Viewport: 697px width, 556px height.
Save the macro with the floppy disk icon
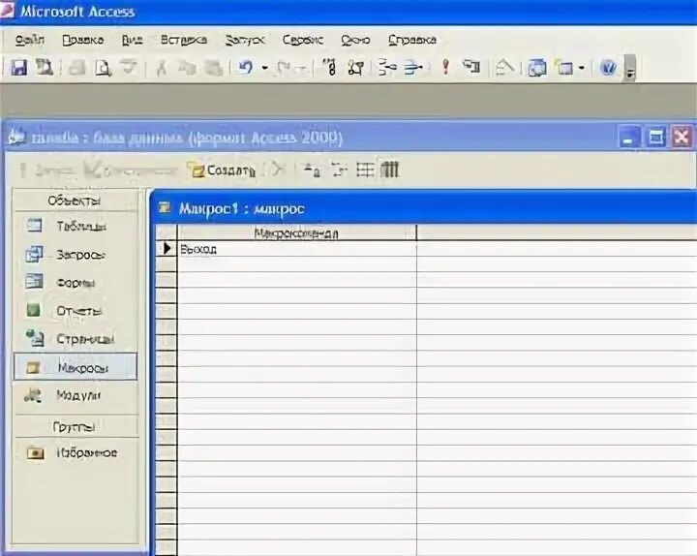click(x=19, y=68)
